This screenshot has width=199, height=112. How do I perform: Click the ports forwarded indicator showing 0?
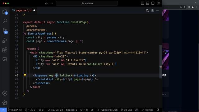(41, 110)
